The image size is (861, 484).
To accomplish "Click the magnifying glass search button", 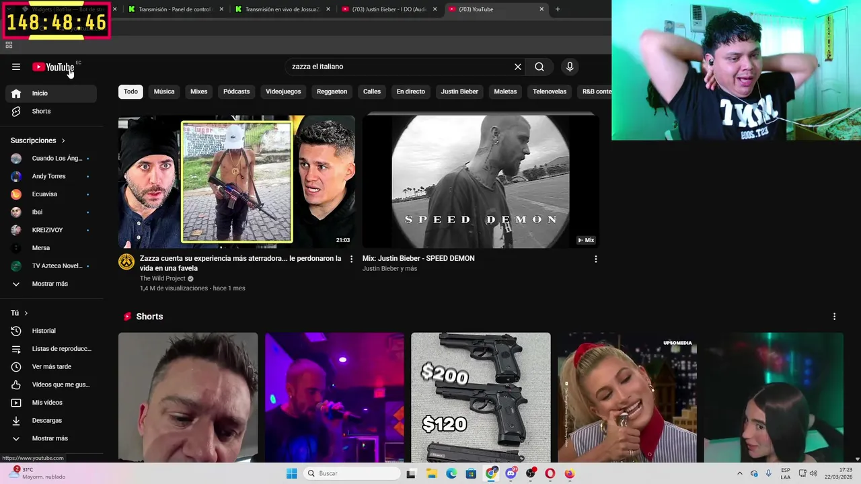I will (539, 67).
